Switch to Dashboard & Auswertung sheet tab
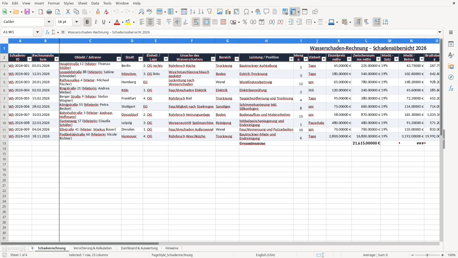This screenshot has height=258, width=458. tap(139, 248)
